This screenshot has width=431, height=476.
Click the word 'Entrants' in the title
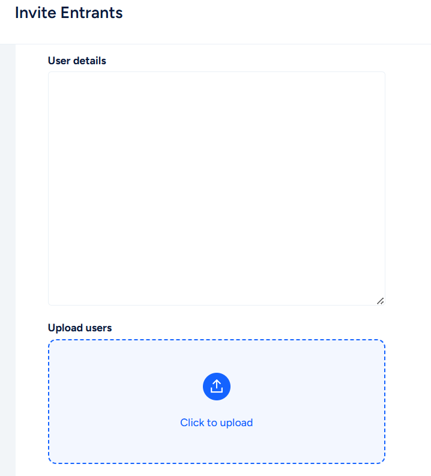point(92,13)
